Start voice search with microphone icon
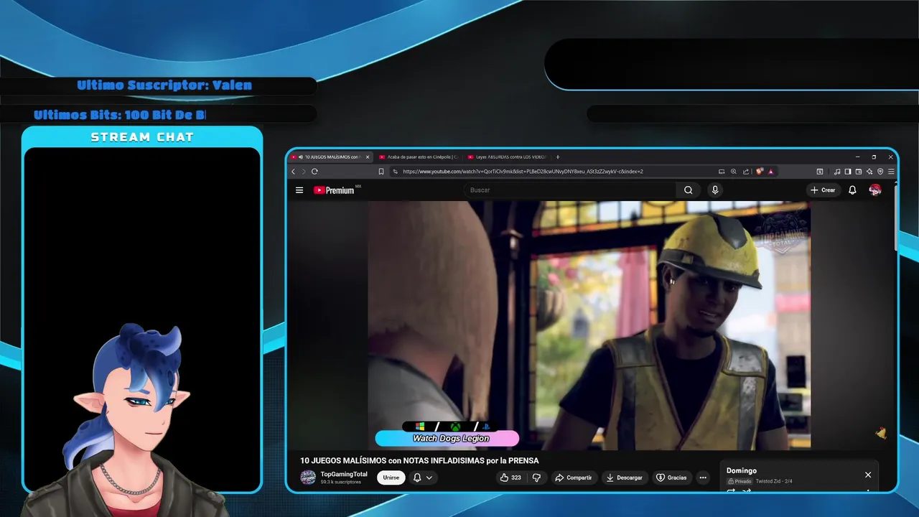The width and height of the screenshot is (919, 517). 714,190
